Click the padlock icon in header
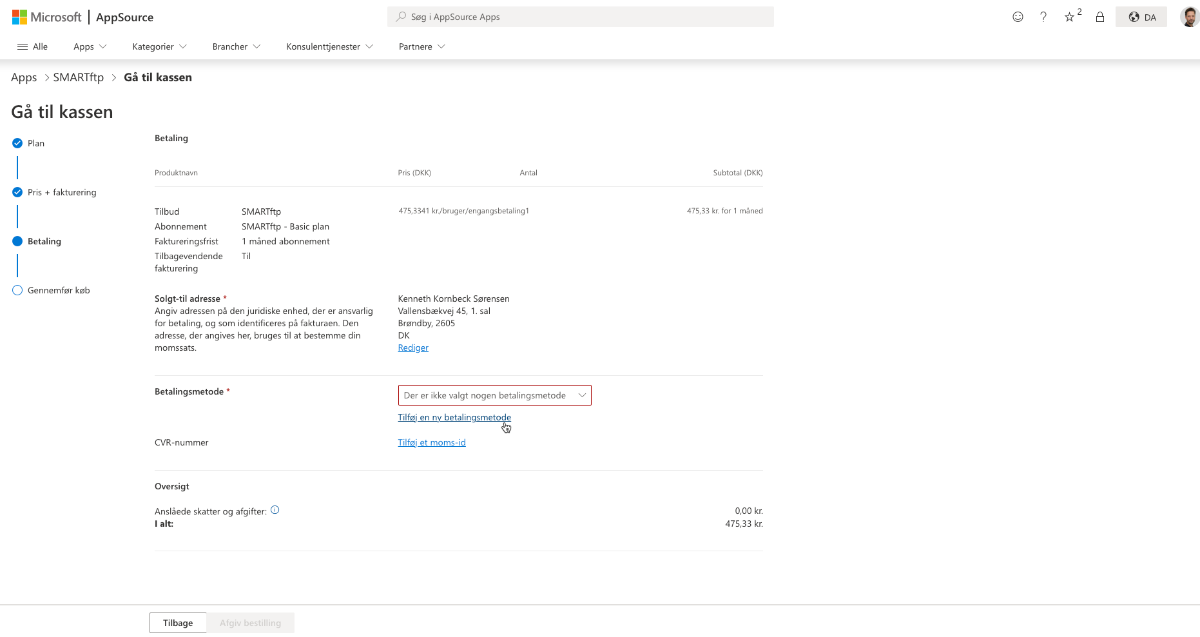The width and height of the screenshot is (1200, 637). pyautogui.click(x=1100, y=17)
